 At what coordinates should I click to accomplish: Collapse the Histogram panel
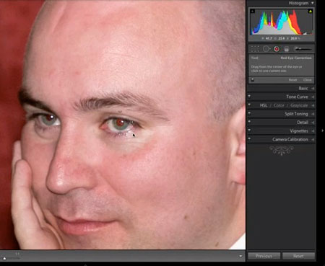312,3
